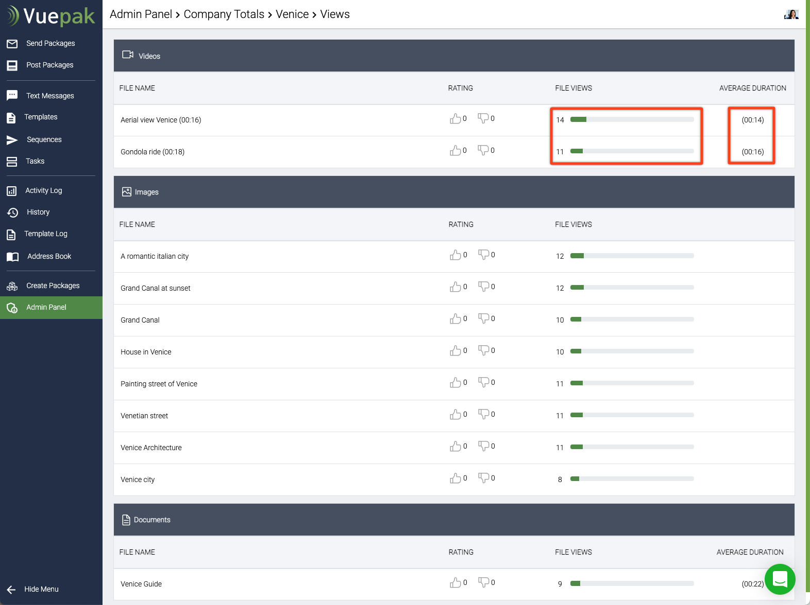810x605 pixels.
Task: Thumbs down Gondola ride video
Action: tap(483, 150)
